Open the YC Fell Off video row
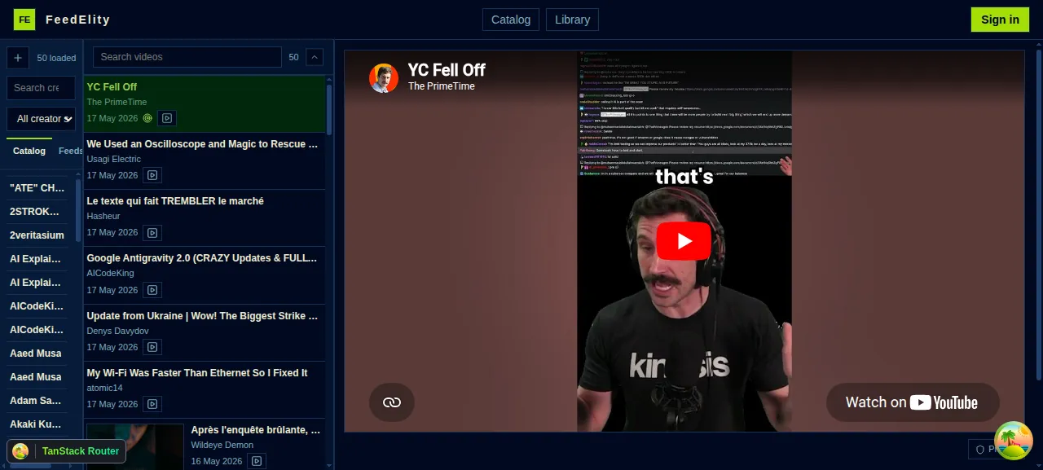Screen dimensions: 1043x470 click(204, 103)
